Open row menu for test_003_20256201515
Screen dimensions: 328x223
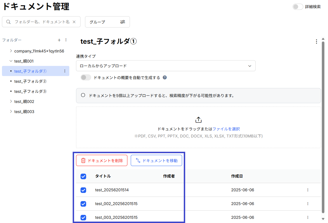click(308, 217)
